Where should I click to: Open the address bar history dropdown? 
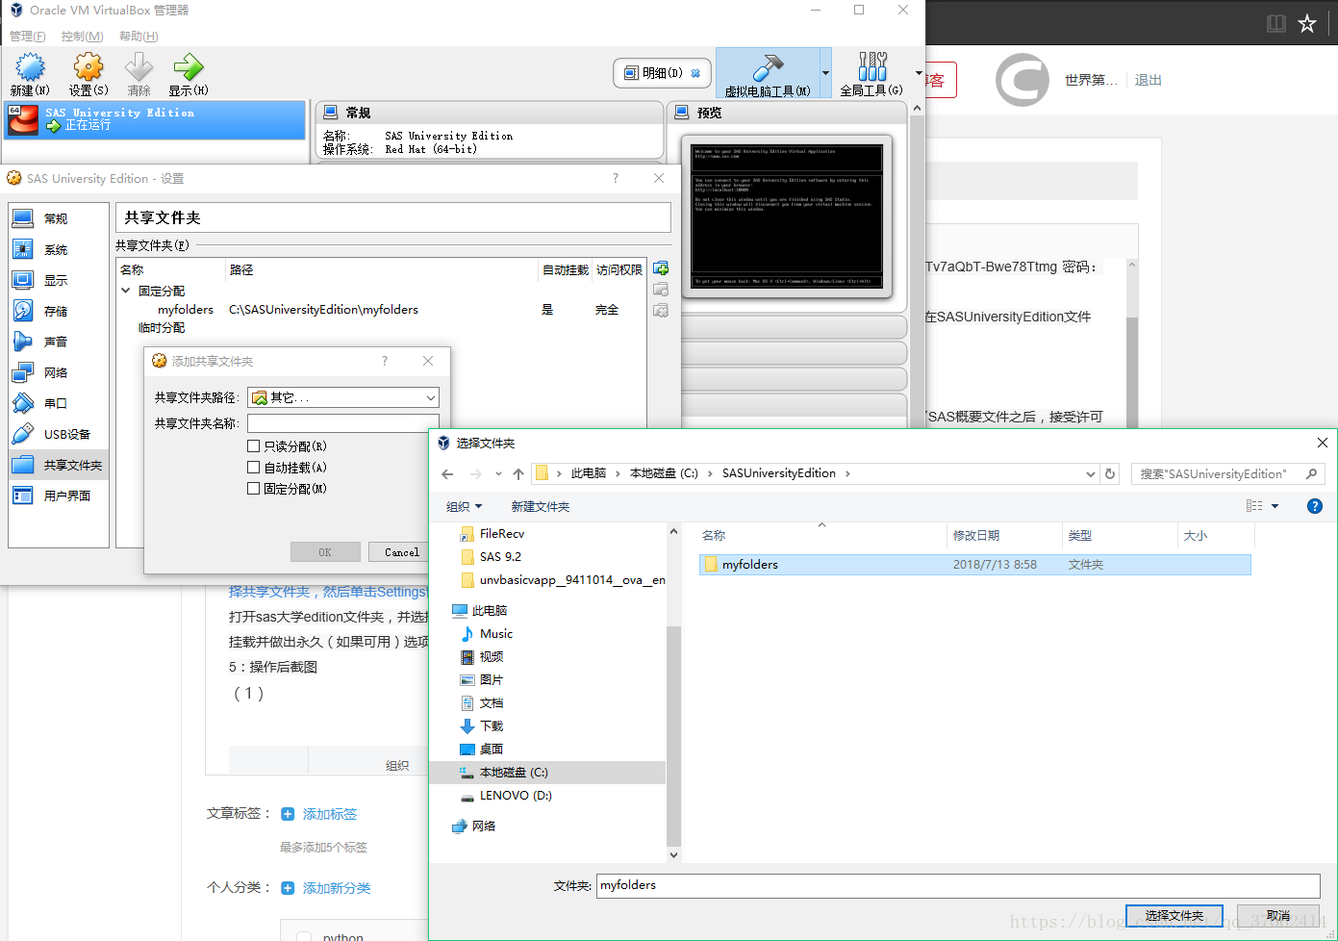click(1090, 473)
